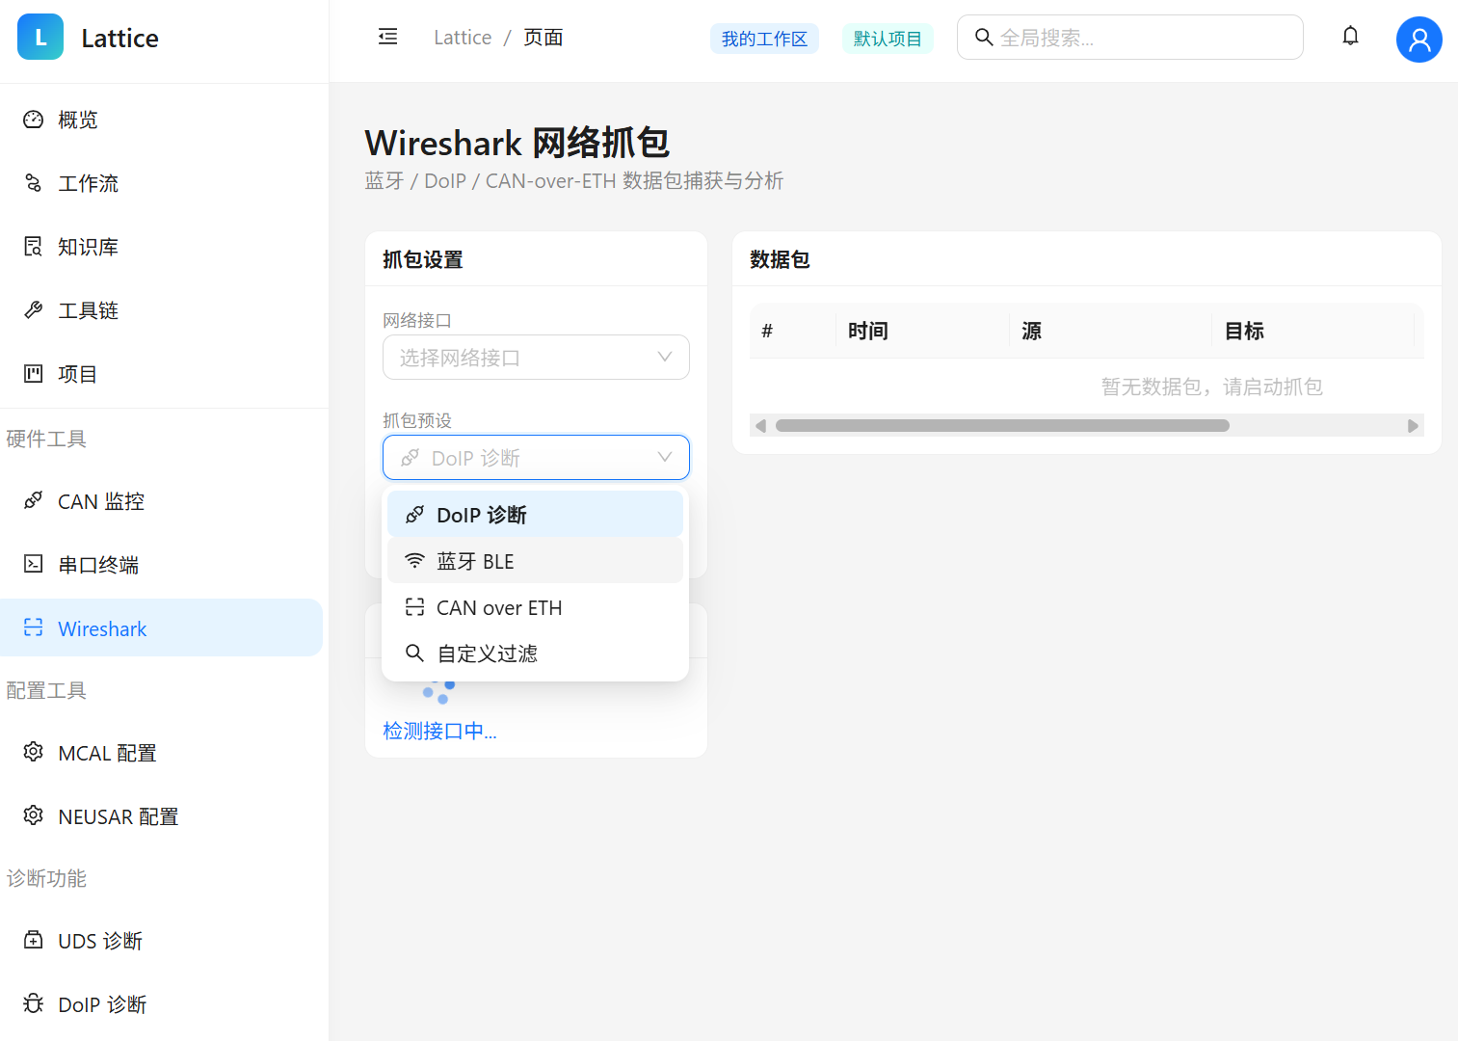1458x1041 pixels.
Task: Click the UDS 诊断 medical box icon
Action: [34, 940]
